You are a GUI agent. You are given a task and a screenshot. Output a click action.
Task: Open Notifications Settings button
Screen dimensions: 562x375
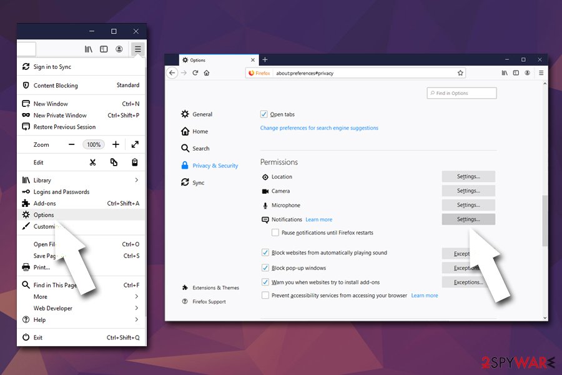click(x=468, y=219)
